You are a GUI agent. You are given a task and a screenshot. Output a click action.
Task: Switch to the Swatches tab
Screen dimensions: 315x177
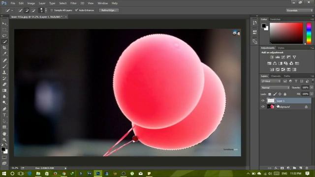pyautogui.click(x=275, y=19)
